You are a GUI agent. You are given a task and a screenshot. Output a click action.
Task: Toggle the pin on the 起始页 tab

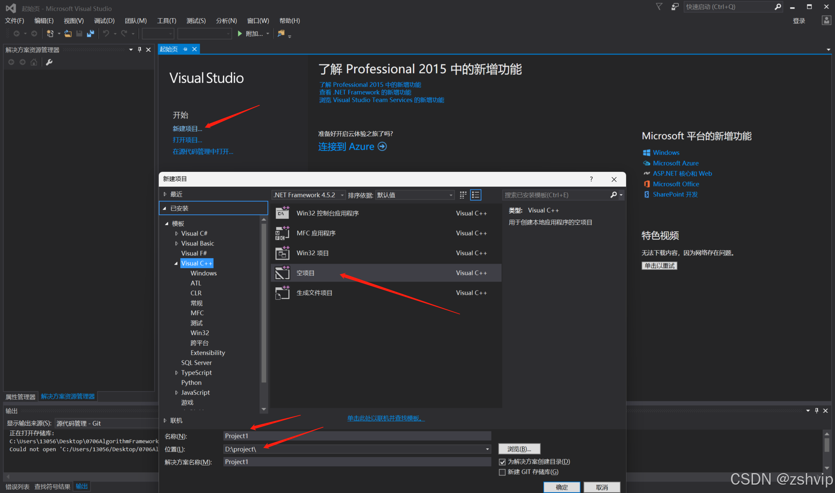[x=185, y=49]
